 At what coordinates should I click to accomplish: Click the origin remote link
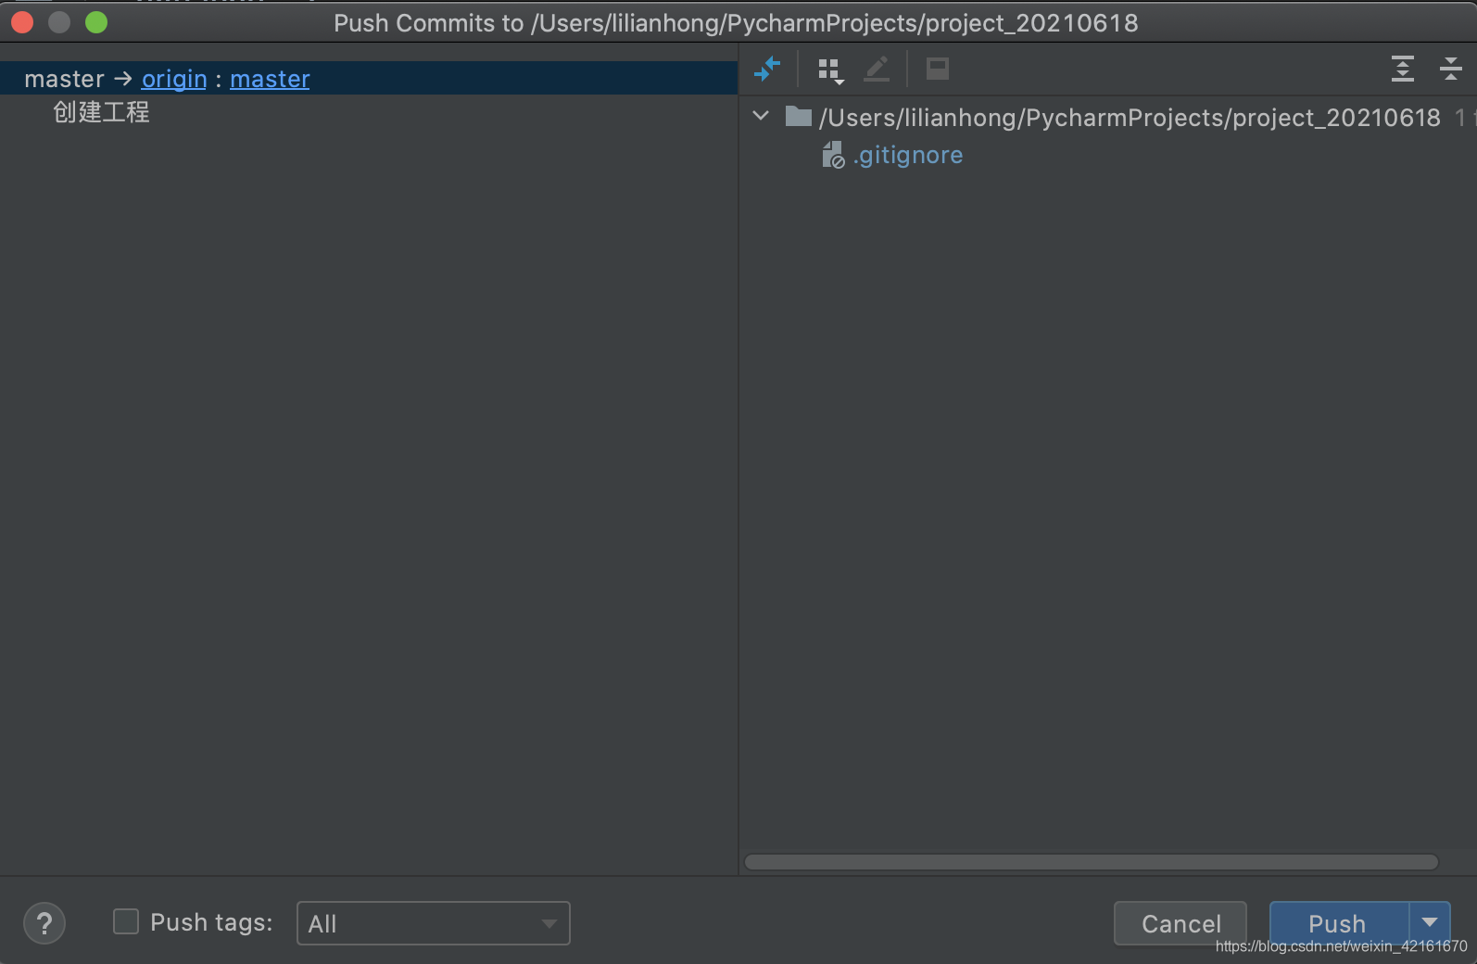(x=174, y=79)
